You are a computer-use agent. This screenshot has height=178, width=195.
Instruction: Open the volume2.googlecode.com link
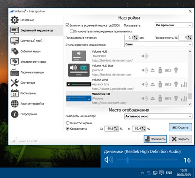tap(112, 89)
